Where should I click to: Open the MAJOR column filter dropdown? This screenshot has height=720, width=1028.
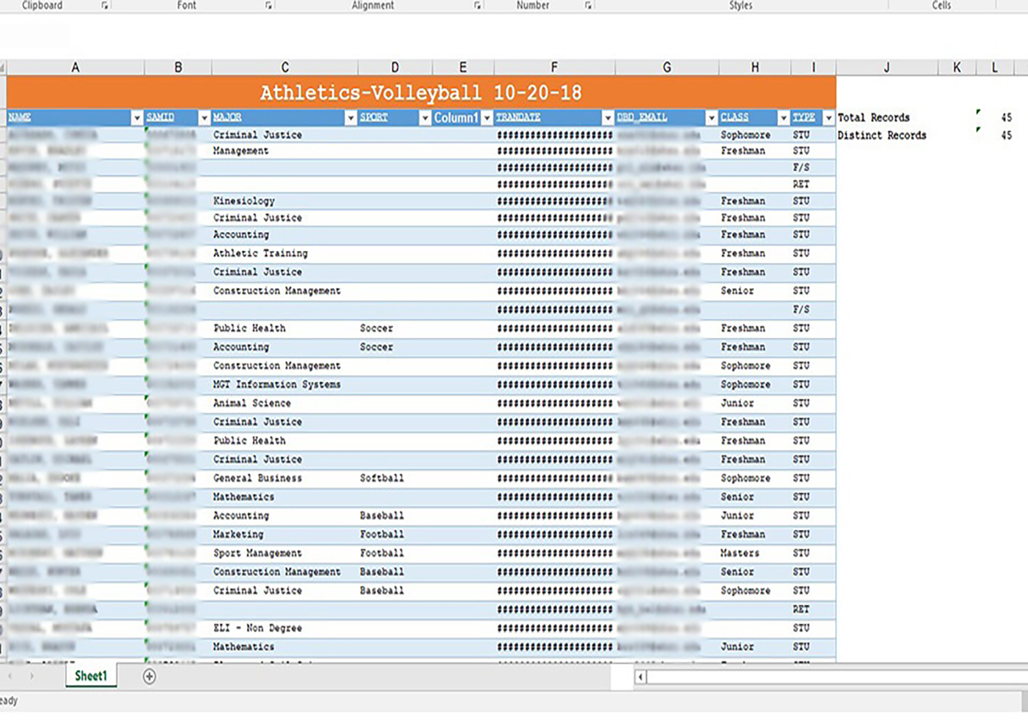(x=350, y=118)
